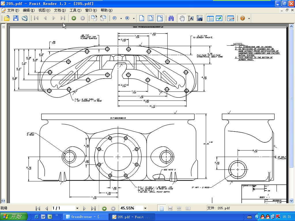
Task: Select single page layout in status bar
Action: coord(162,208)
